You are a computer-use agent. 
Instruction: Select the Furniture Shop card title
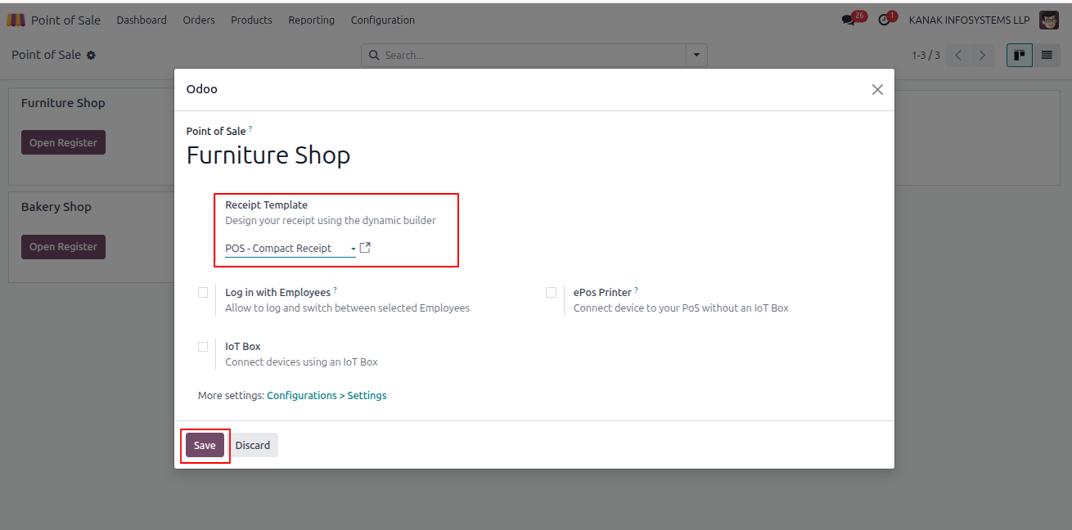[63, 103]
